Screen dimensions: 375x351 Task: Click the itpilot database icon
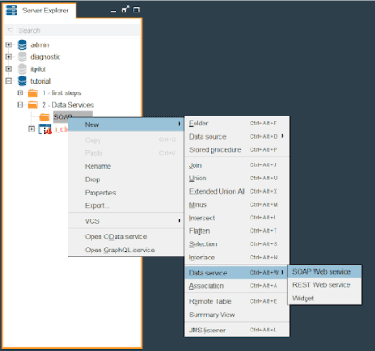pos(22,68)
